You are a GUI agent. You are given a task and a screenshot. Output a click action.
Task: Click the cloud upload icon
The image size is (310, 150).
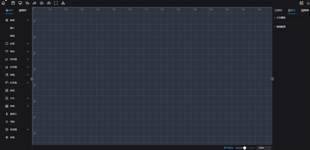pos(49,3)
